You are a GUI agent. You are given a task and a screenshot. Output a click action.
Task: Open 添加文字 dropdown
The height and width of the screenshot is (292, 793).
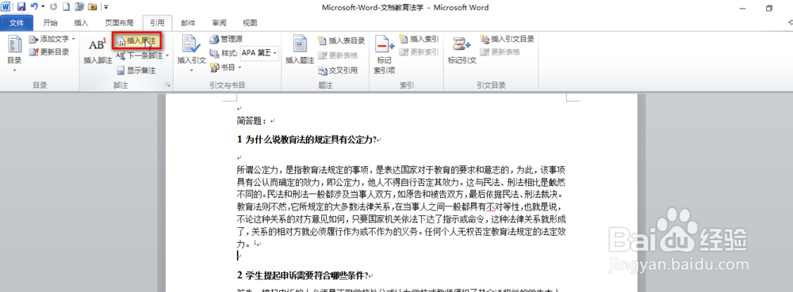tap(52, 39)
